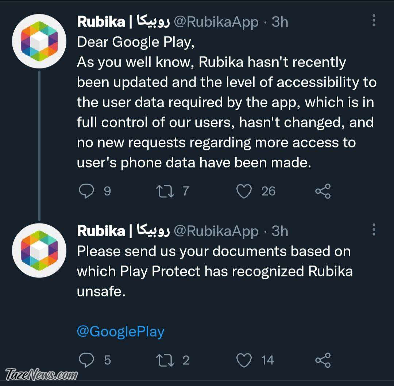This screenshot has width=394, height=386.
Task: Open the @RubikaApp handle in second tweet
Action: click(216, 231)
